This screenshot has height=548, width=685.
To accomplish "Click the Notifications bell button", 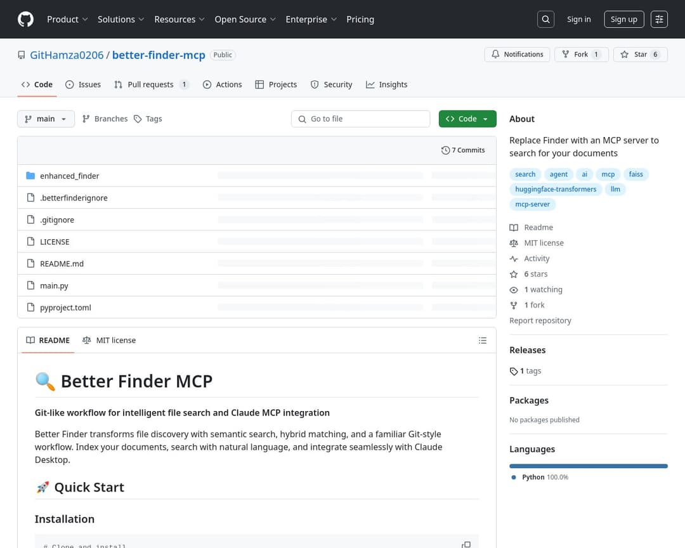I will tap(518, 54).
